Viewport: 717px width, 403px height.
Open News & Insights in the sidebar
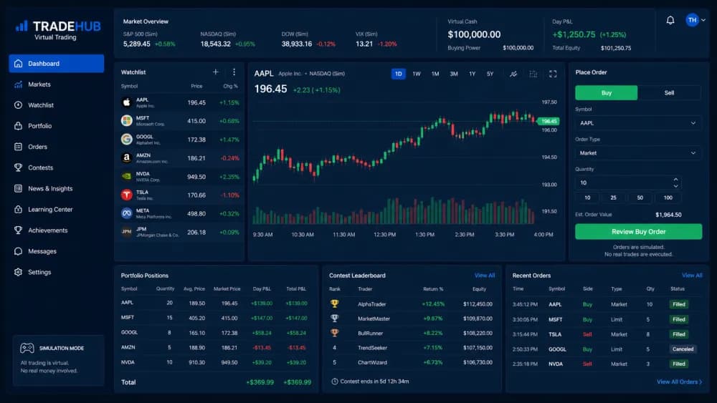[x=56, y=188]
